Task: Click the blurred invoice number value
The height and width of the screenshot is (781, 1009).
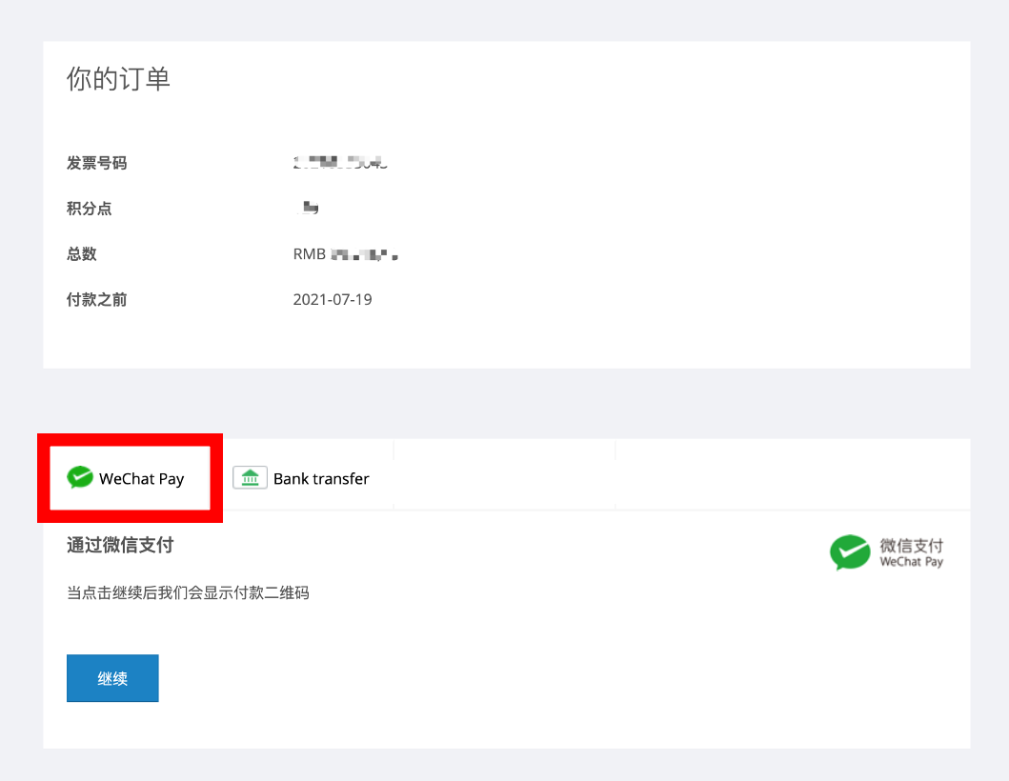Action: pyautogui.click(x=340, y=163)
